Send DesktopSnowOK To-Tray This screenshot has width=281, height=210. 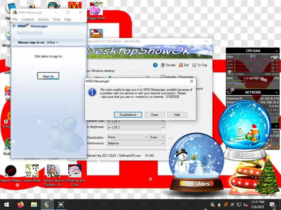[x=200, y=65]
